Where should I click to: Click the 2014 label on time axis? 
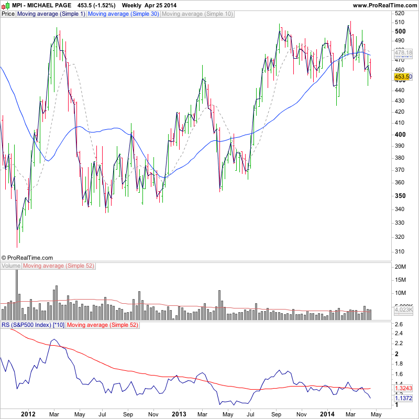327,414
